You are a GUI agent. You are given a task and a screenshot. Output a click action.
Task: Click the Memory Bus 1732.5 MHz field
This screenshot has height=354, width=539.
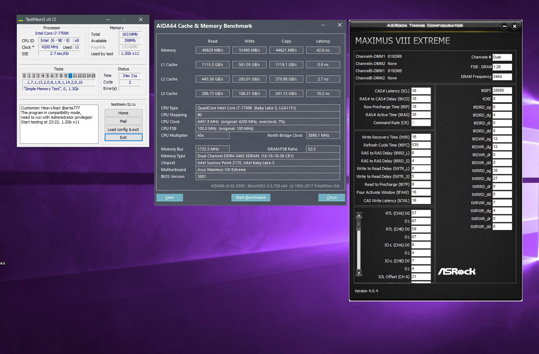(213, 149)
